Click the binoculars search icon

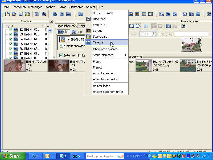(209, 14)
